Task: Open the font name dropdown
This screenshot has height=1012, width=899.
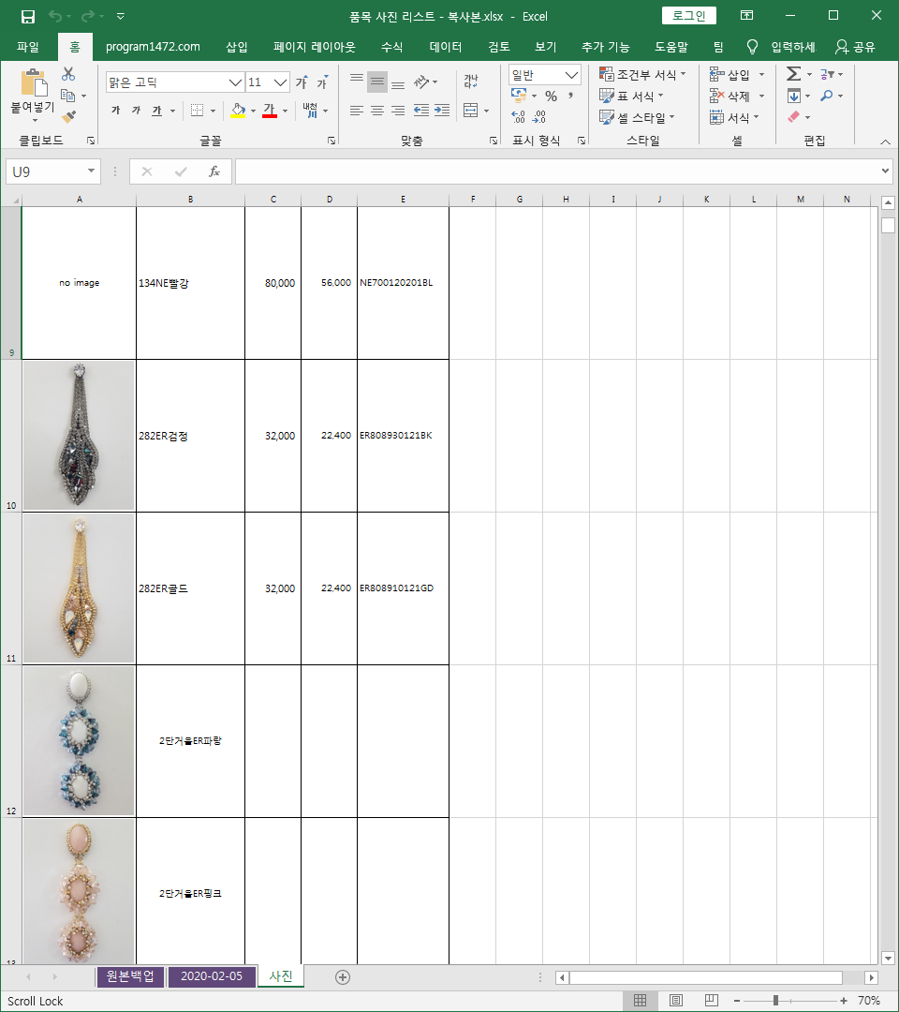Action: [x=235, y=82]
